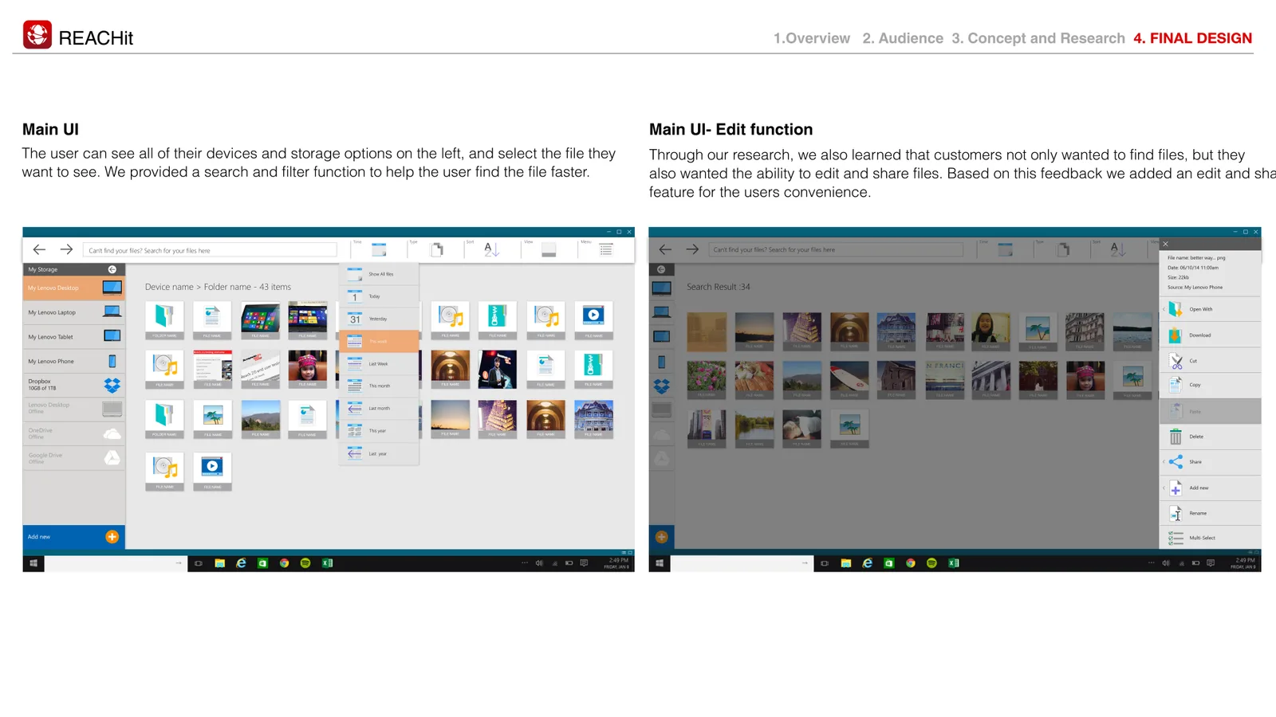Click Copy in the edit panel
Image resolution: width=1276 pixels, height=717 pixels.
click(x=1211, y=385)
